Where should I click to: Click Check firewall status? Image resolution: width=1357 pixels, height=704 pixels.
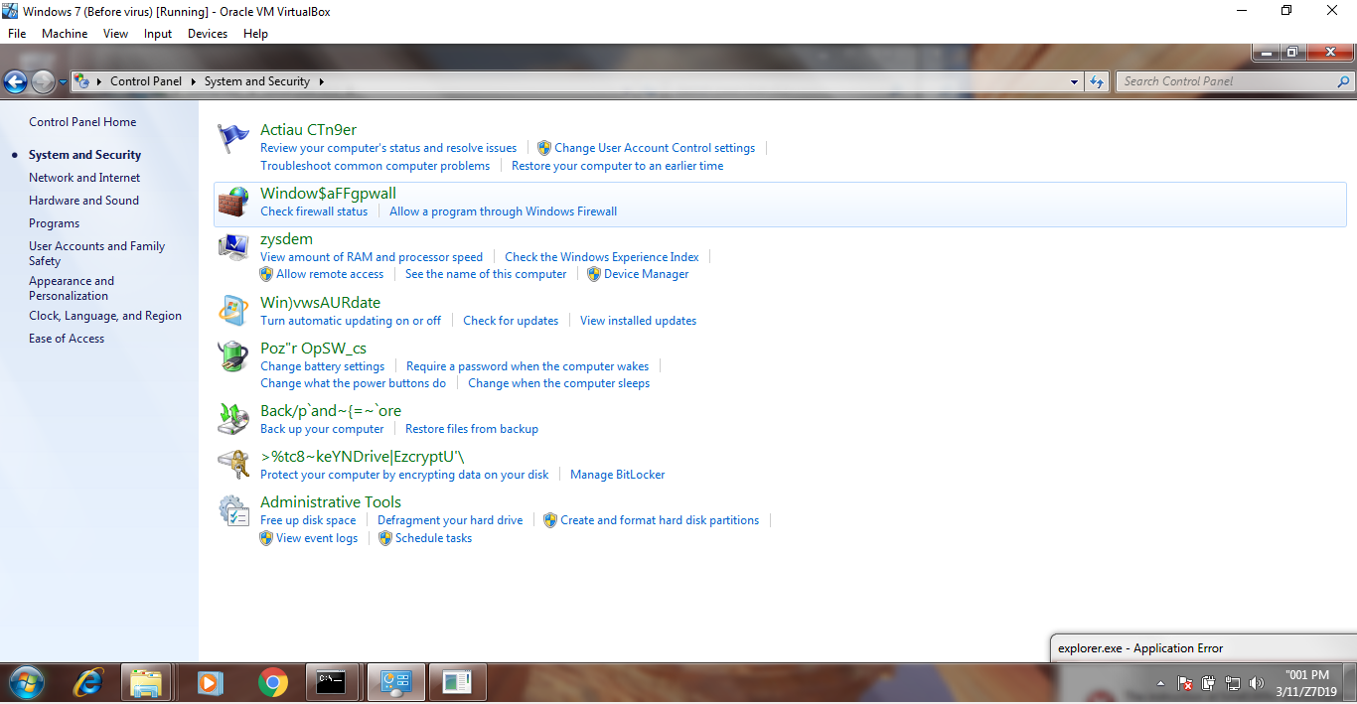point(314,211)
